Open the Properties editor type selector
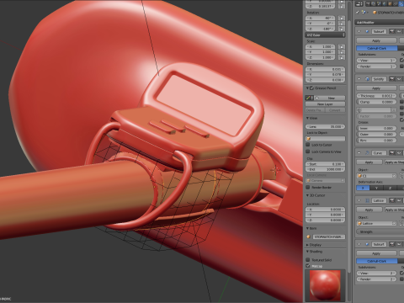Viewport: 404px width, 303px height. (x=359, y=3)
